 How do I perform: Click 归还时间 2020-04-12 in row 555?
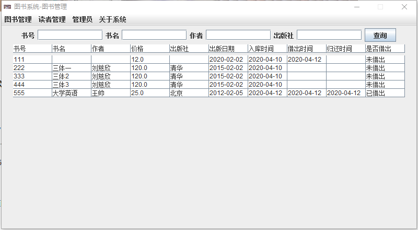[x=346, y=93]
